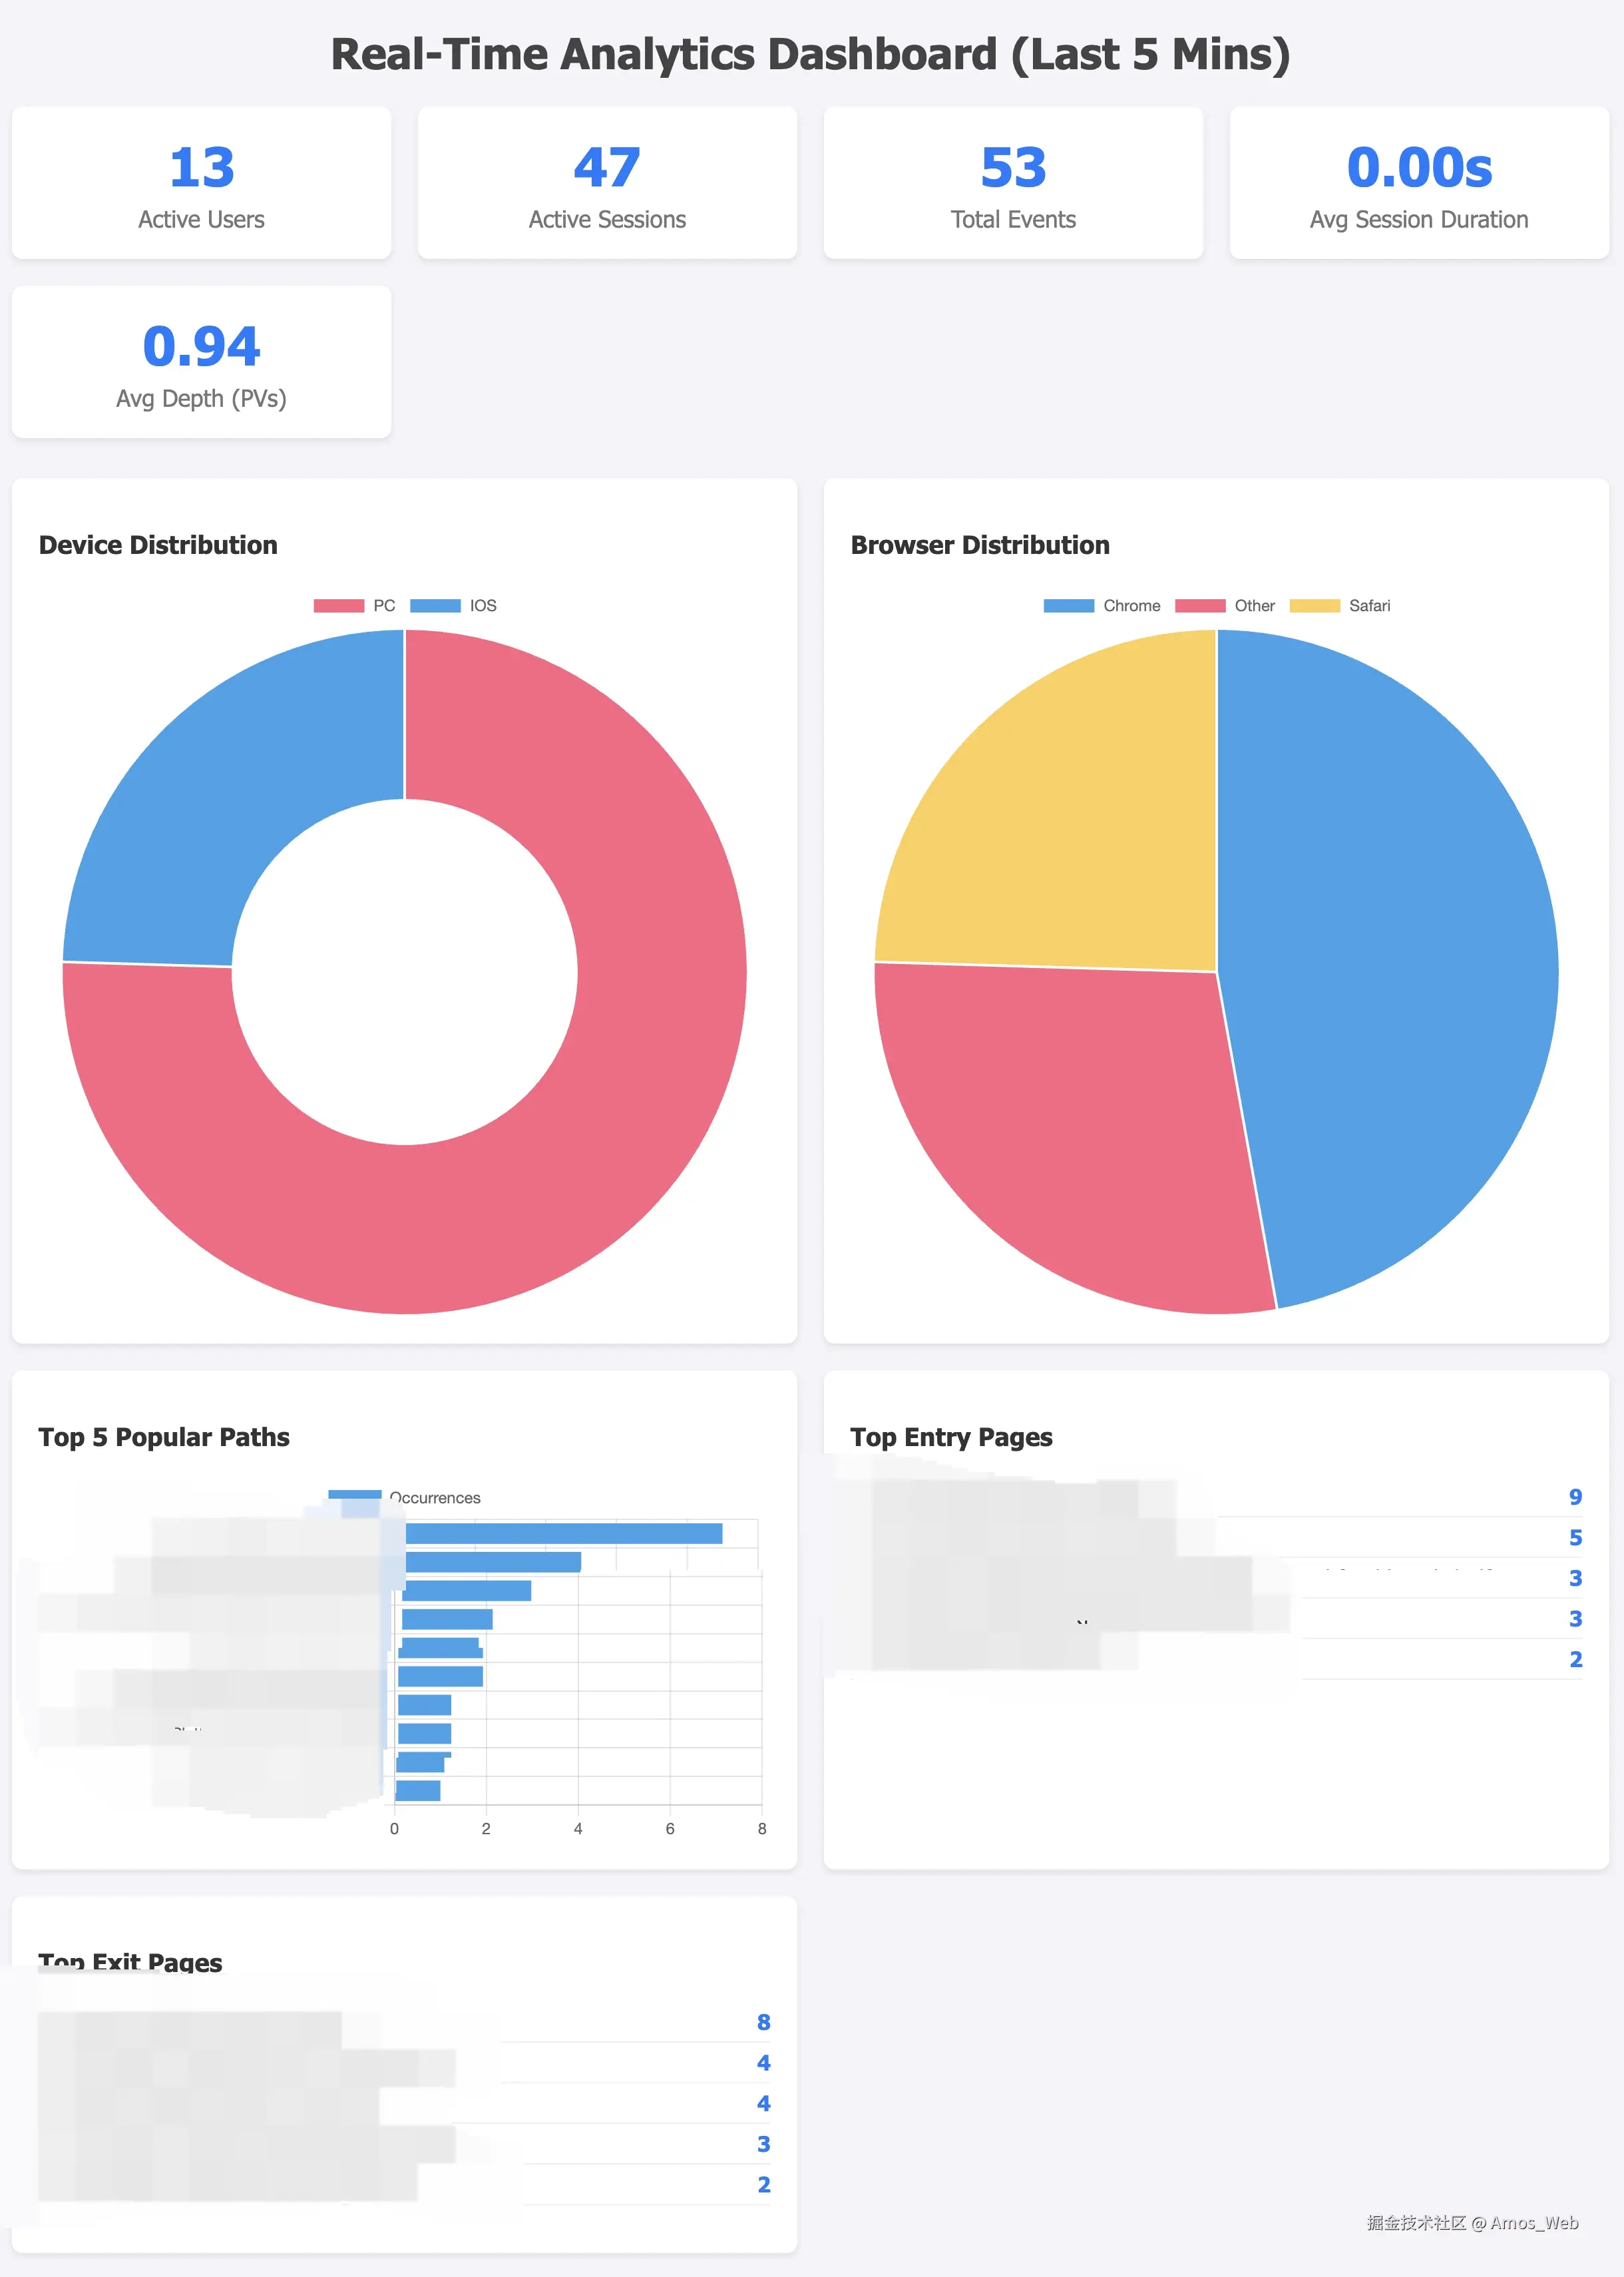Viewport: 1624px width, 2277px height.
Task: Toggle PC legend in Device Distribution
Action: point(383,605)
